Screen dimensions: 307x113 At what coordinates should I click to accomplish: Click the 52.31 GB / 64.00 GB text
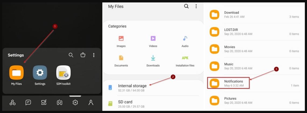click(131, 90)
